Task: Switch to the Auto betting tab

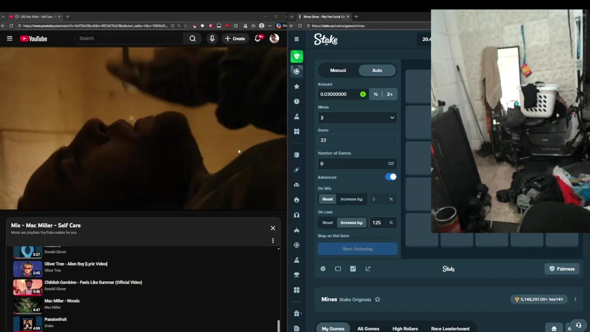Action: 377,70
